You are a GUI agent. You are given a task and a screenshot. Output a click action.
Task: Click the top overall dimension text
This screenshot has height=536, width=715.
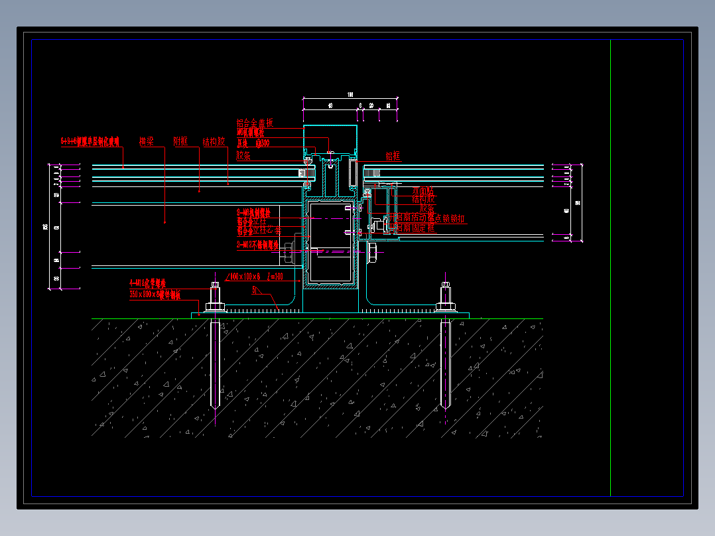350,94
